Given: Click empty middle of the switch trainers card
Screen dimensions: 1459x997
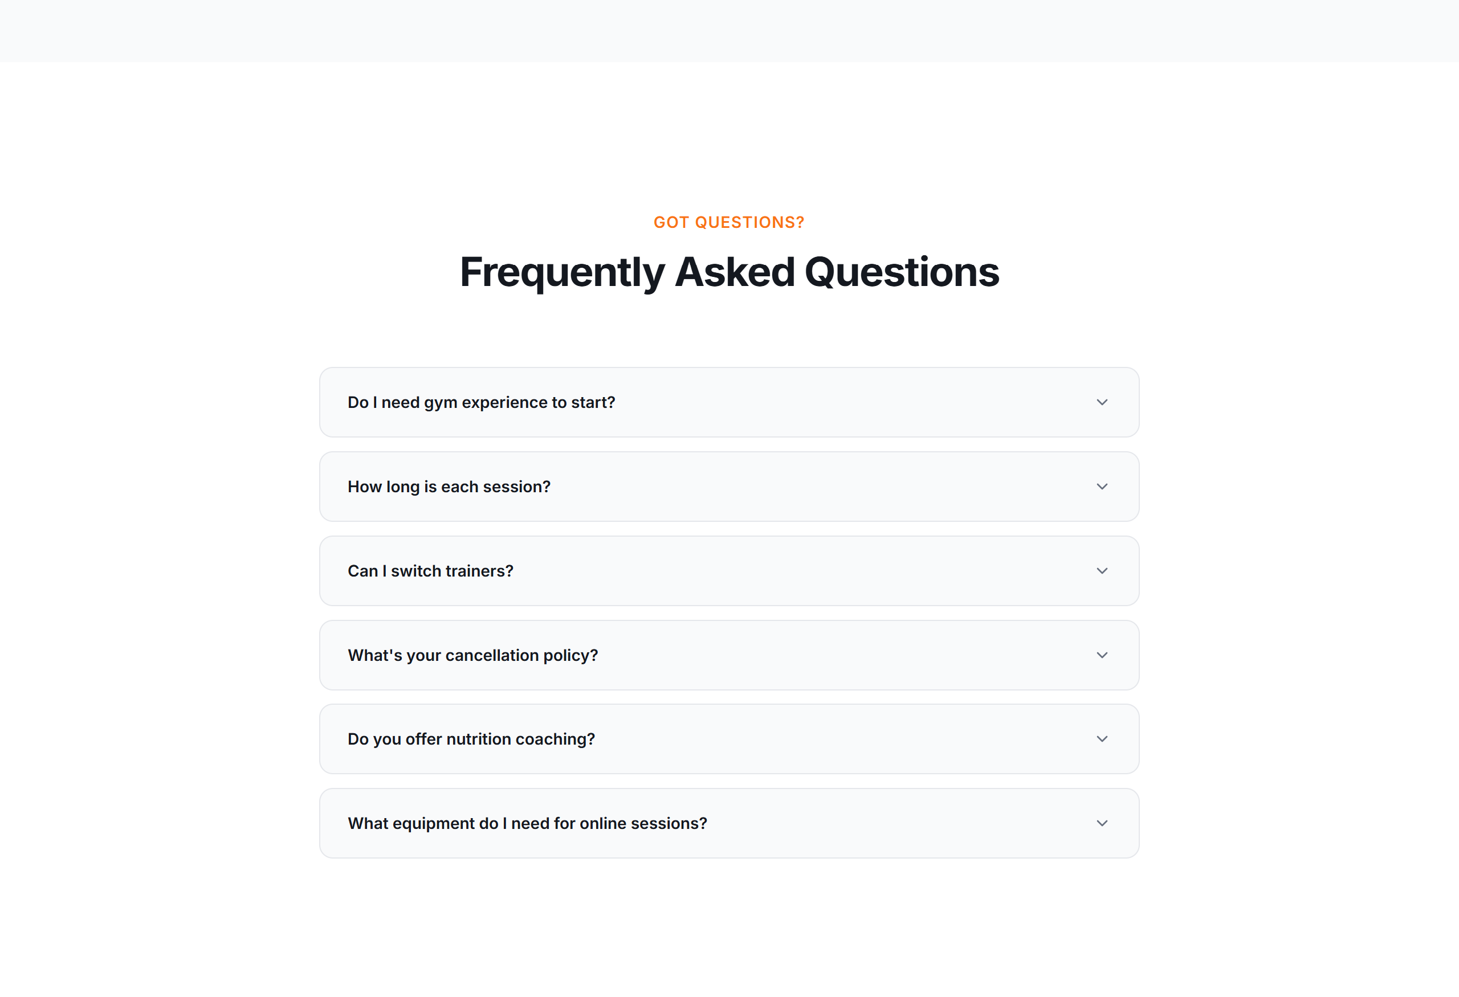Looking at the screenshot, I should coord(804,570).
